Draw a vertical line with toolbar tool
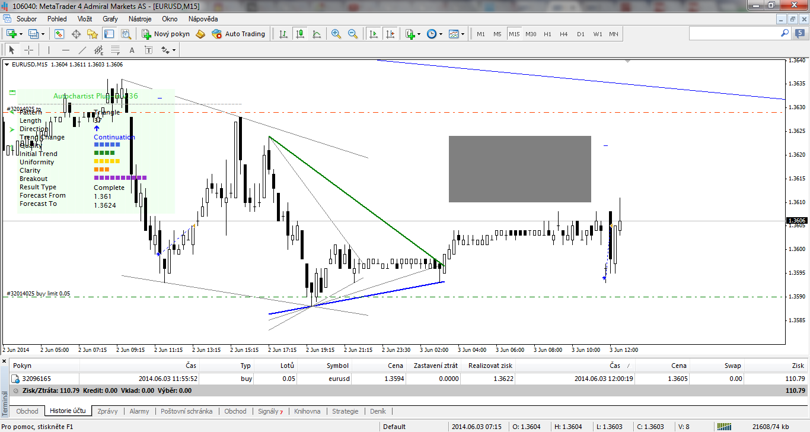Image resolution: width=810 pixels, height=432 pixels. pos(49,50)
